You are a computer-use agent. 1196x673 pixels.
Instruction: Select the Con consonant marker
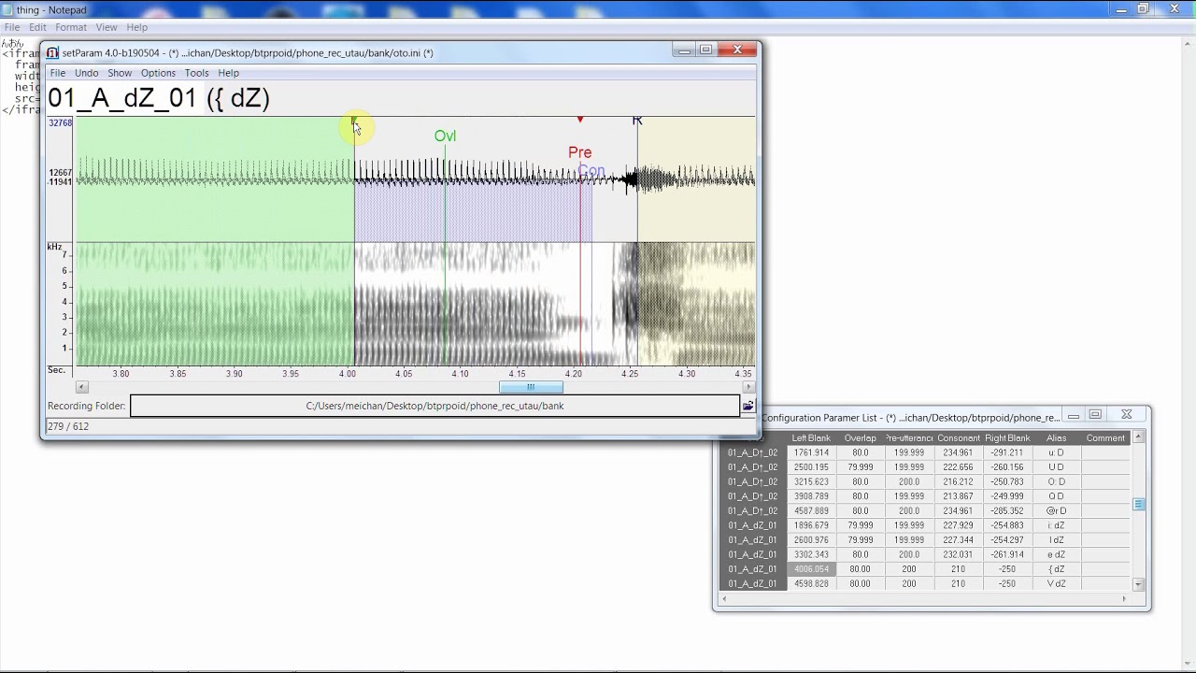[x=591, y=171]
